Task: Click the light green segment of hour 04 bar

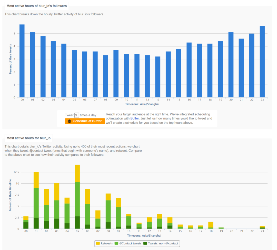Action: (67, 213)
